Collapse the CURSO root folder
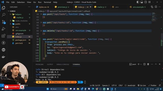Viewport: 163px width, 91px height. (x=9, y=11)
